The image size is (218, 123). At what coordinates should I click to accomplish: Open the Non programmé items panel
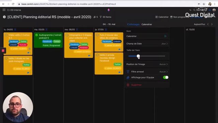[x=180, y=17]
